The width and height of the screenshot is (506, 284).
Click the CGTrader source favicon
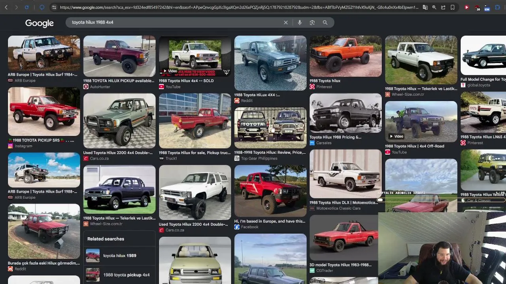pos(312,271)
